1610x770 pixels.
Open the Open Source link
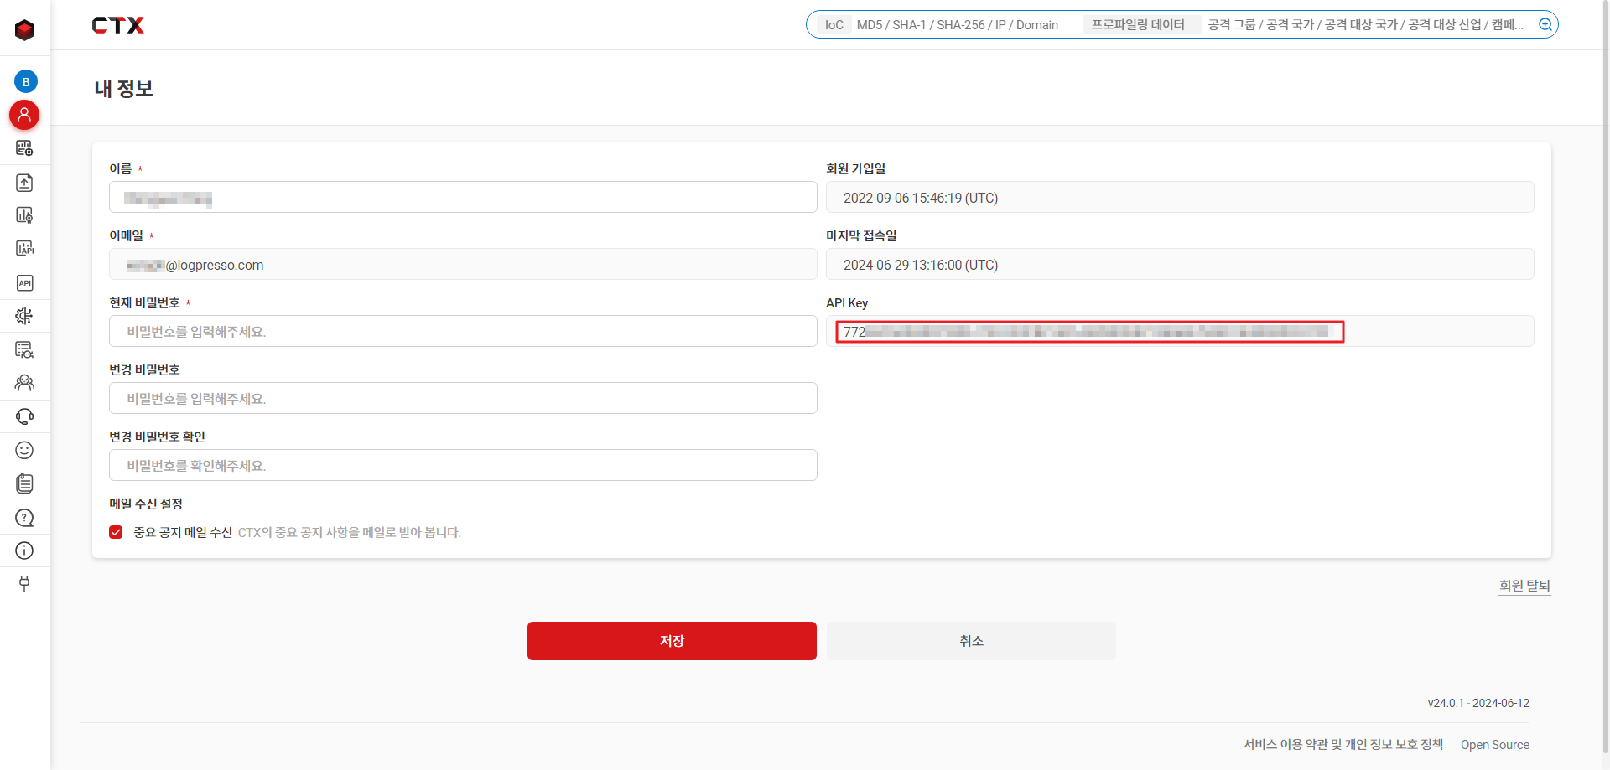pos(1495,745)
